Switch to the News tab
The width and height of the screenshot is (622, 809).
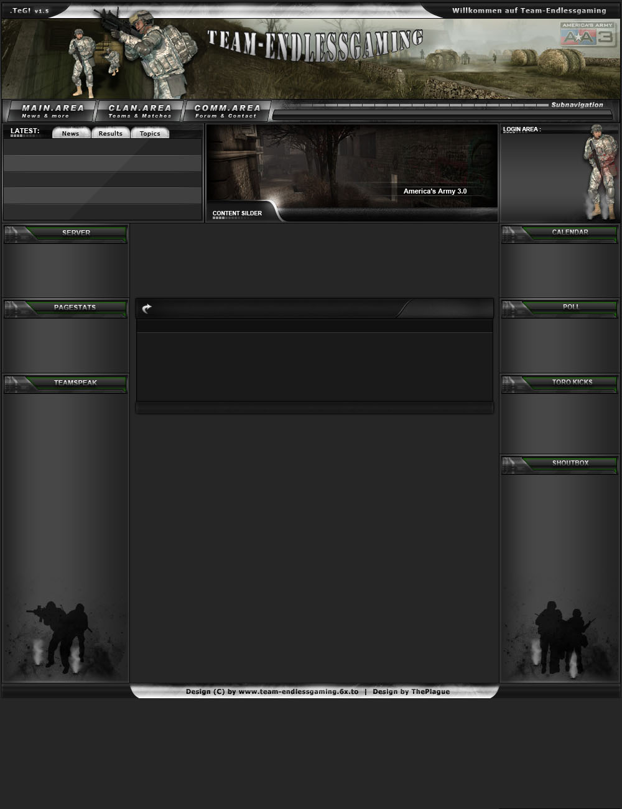pyautogui.click(x=70, y=133)
